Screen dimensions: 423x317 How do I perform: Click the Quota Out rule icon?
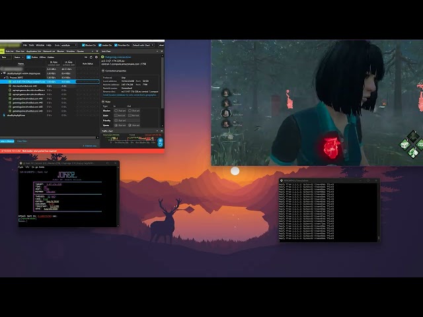click(130, 125)
